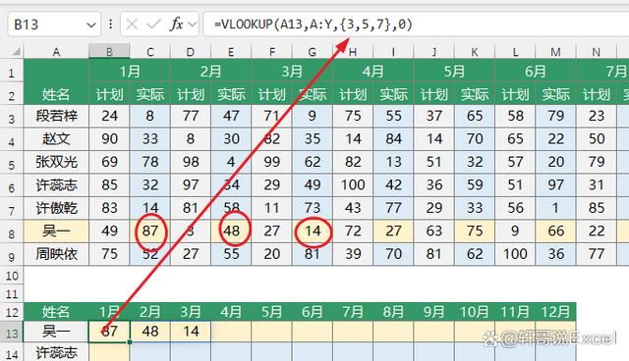Select column M header
The width and height of the screenshot is (629, 361).
[555, 52]
